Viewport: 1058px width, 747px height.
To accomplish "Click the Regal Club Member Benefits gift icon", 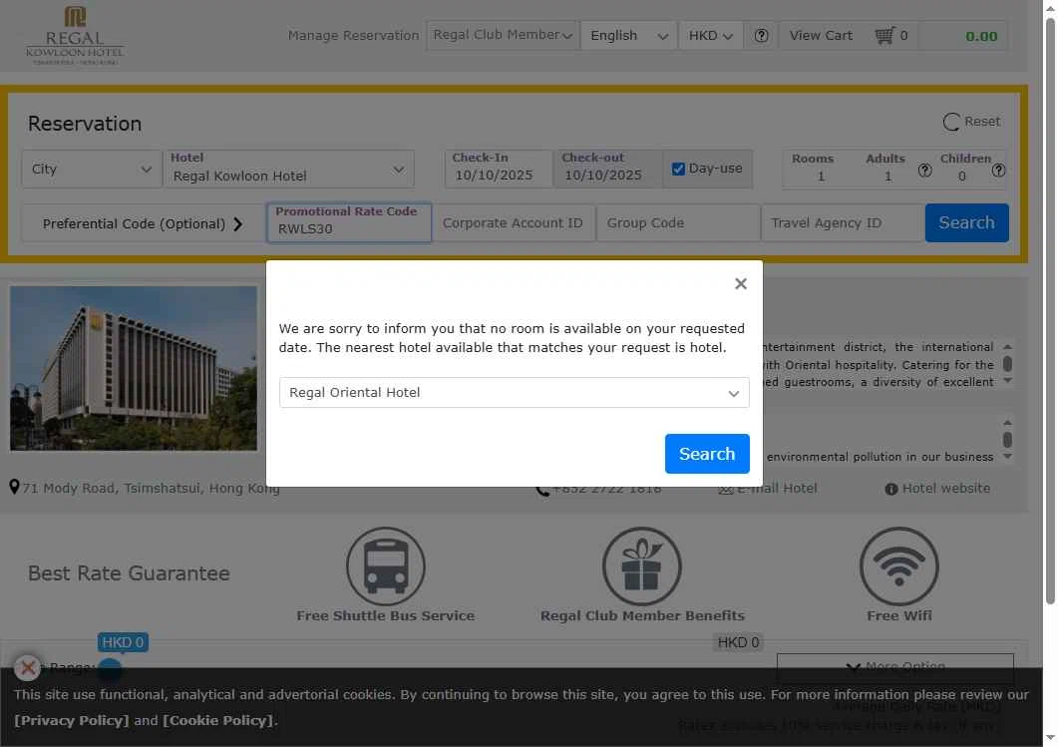I will tap(642, 566).
